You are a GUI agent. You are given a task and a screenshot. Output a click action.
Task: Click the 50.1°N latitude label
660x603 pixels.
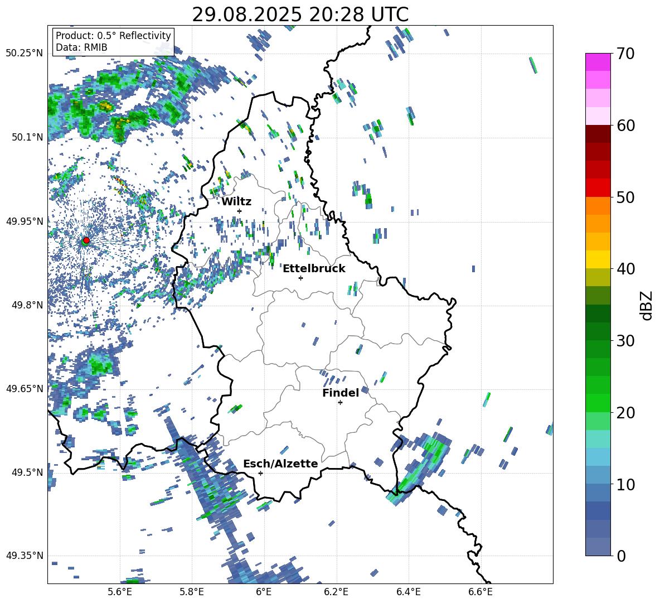coord(27,137)
